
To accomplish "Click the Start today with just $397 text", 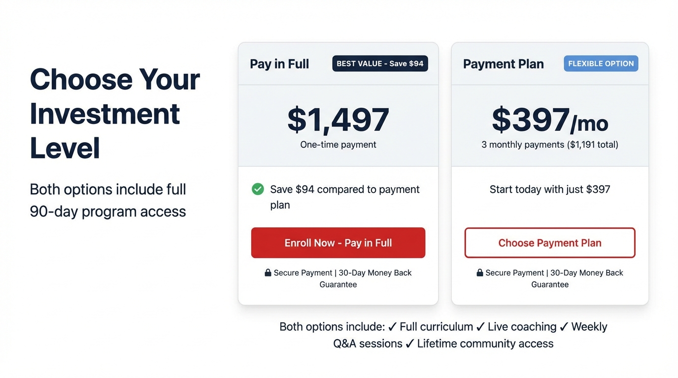I will pos(549,189).
